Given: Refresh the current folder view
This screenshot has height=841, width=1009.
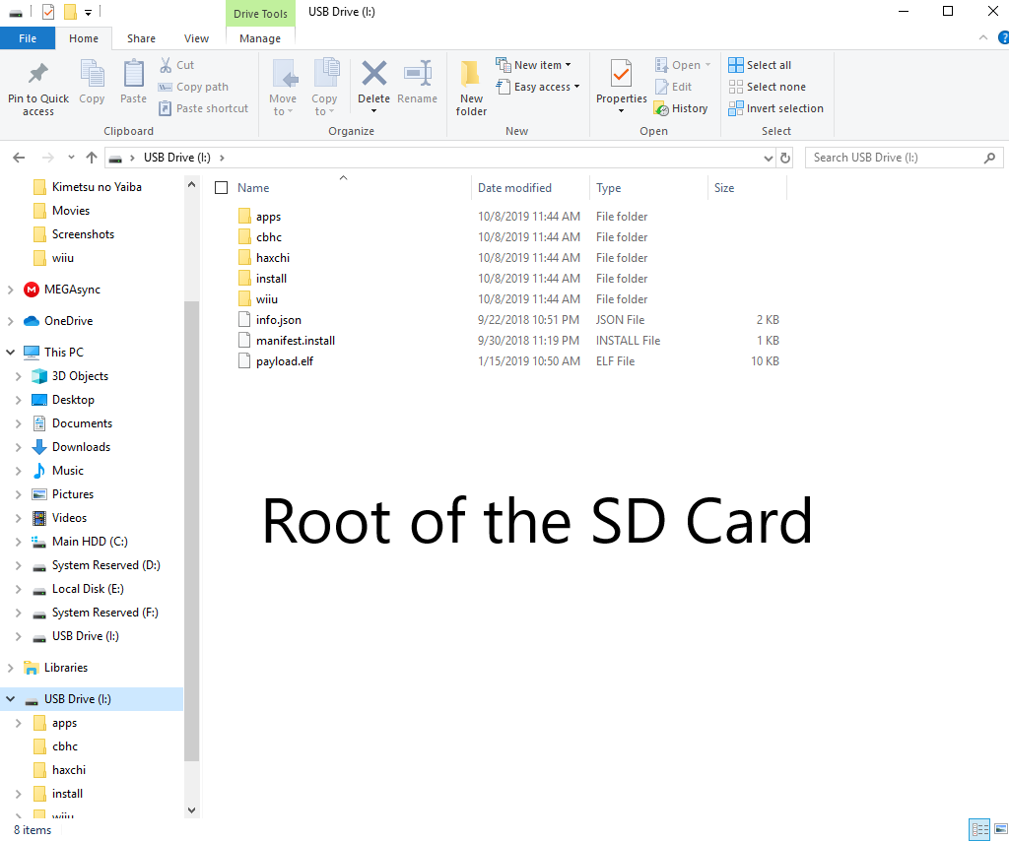Looking at the screenshot, I should (x=785, y=158).
